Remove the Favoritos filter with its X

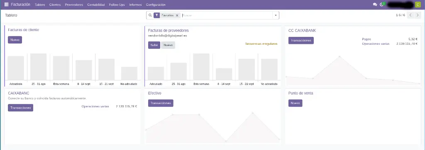tap(177, 15)
